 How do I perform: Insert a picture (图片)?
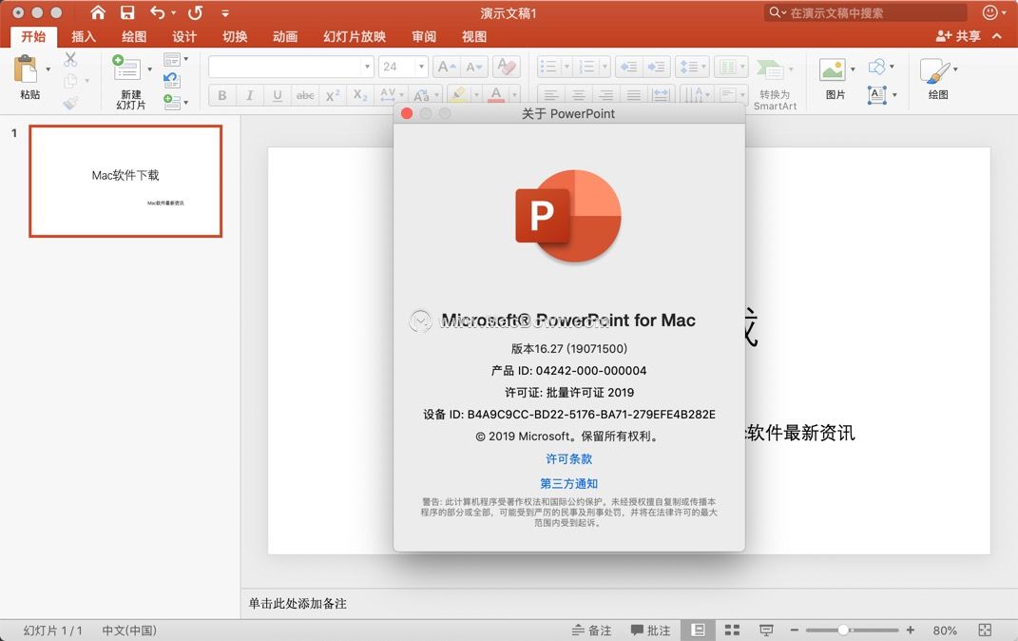(x=833, y=70)
